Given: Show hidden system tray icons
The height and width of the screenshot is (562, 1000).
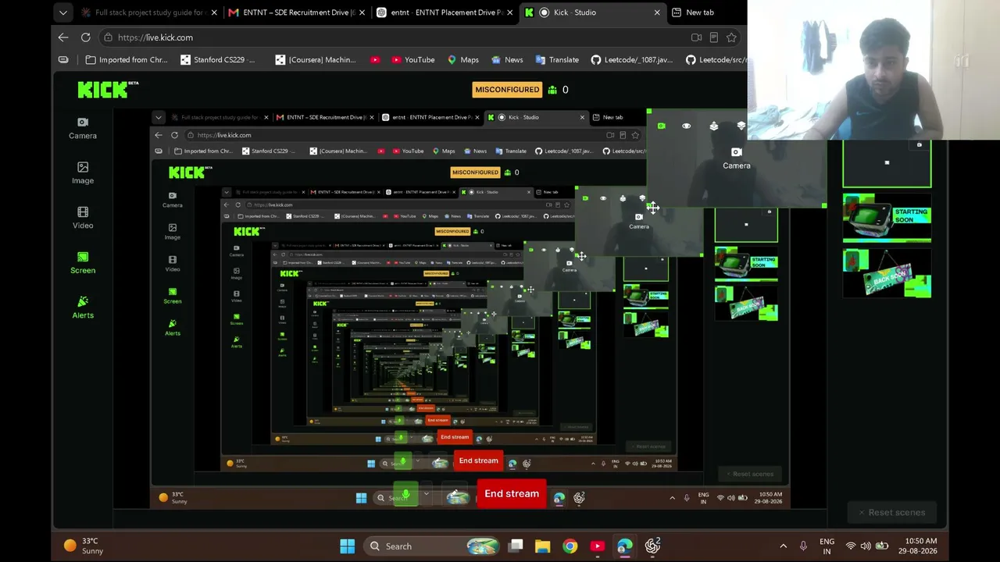Looking at the screenshot, I should click(x=783, y=546).
